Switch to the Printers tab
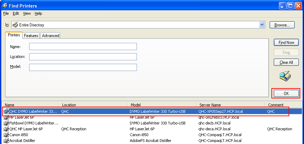 [x=14, y=35]
